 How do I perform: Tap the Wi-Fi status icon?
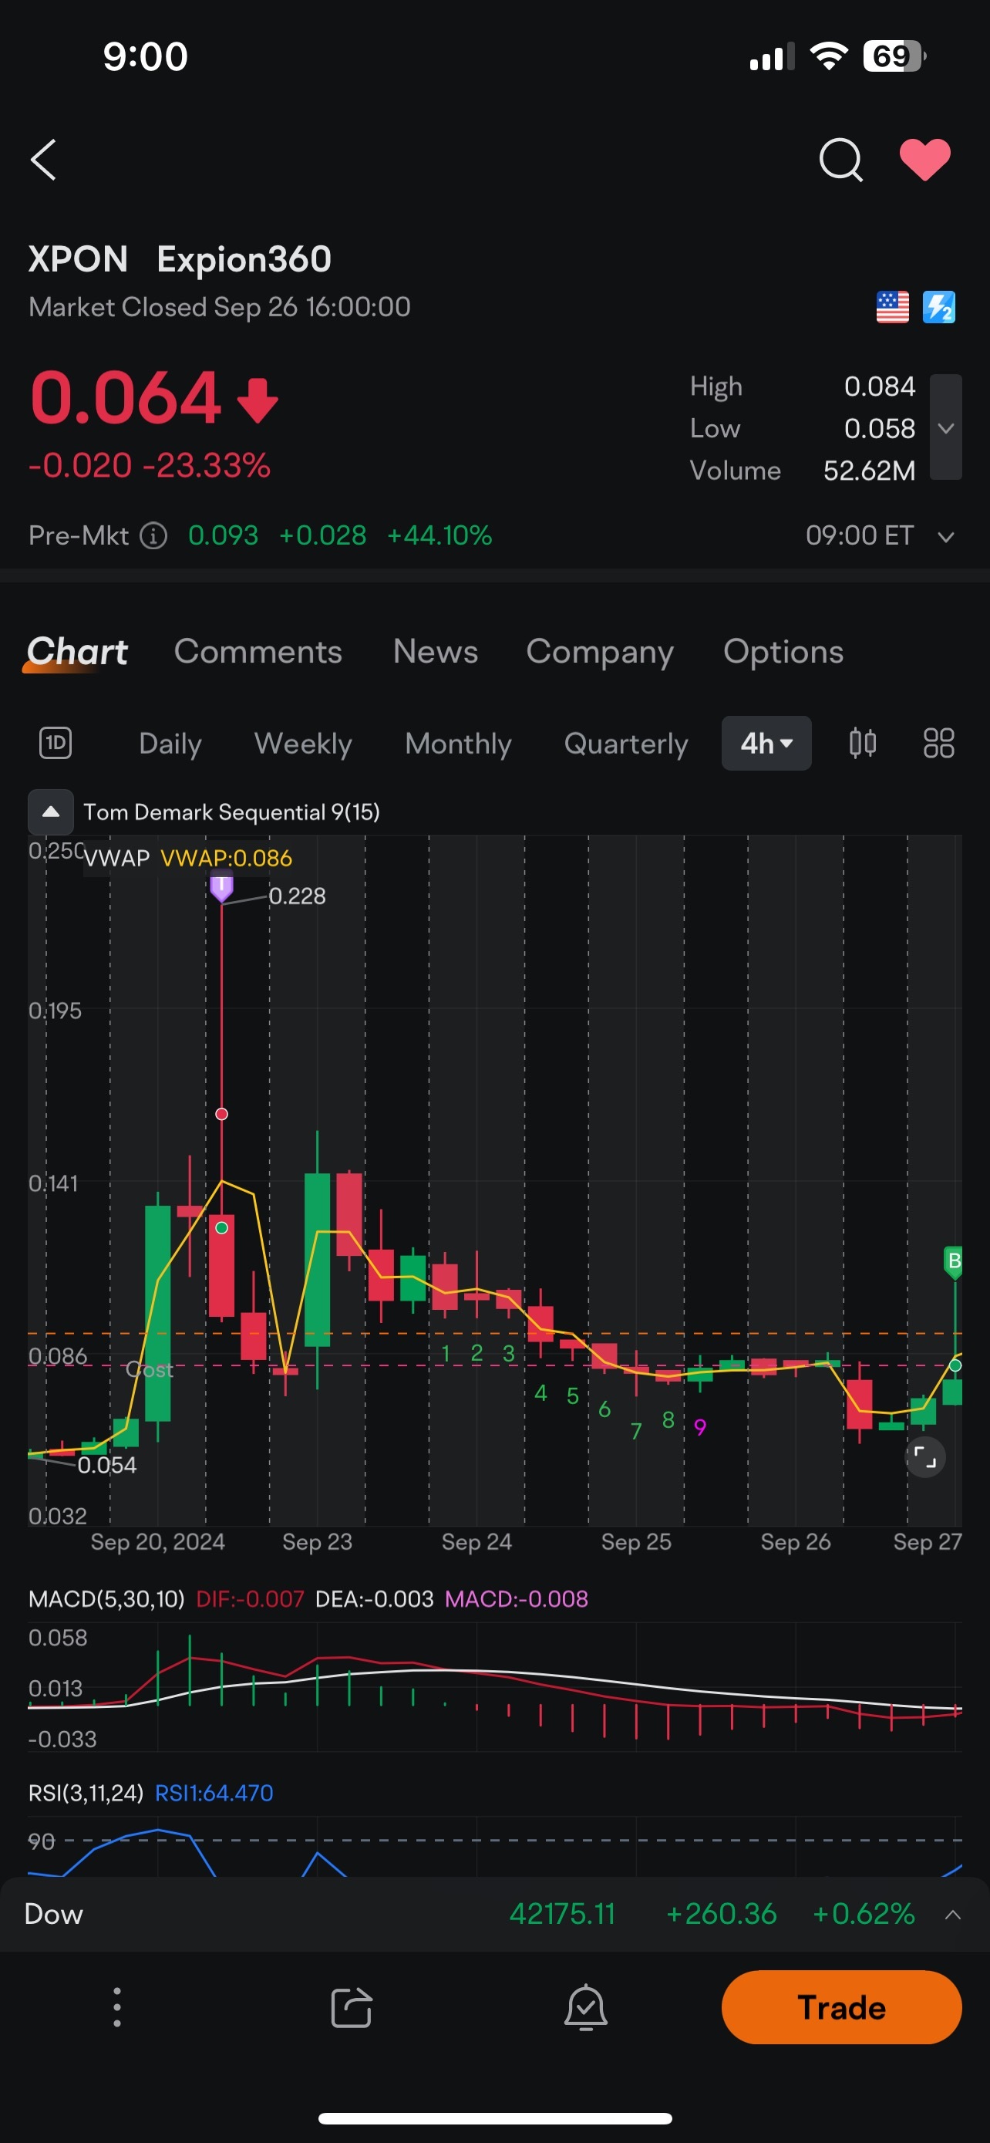pyautogui.click(x=829, y=56)
